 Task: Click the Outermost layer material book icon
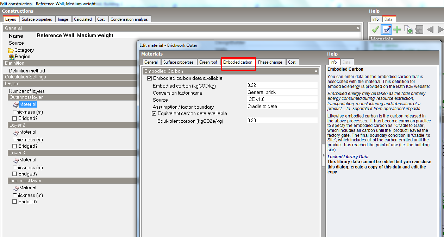(16, 104)
